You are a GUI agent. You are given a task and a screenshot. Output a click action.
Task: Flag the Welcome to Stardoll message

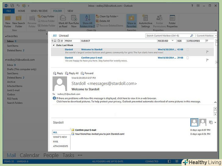208,52
